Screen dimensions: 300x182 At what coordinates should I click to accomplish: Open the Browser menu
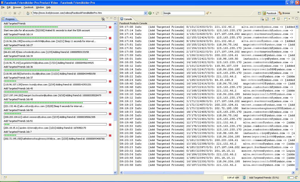pos(17,7)
